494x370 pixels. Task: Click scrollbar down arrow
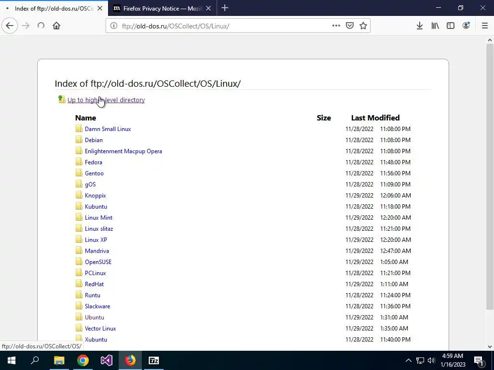490,347
